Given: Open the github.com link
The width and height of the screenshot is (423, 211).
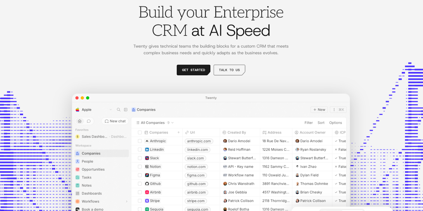Looking at the screenshot, I should 196,183.
